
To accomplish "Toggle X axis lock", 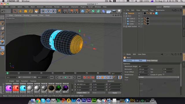I will (43, 11).
